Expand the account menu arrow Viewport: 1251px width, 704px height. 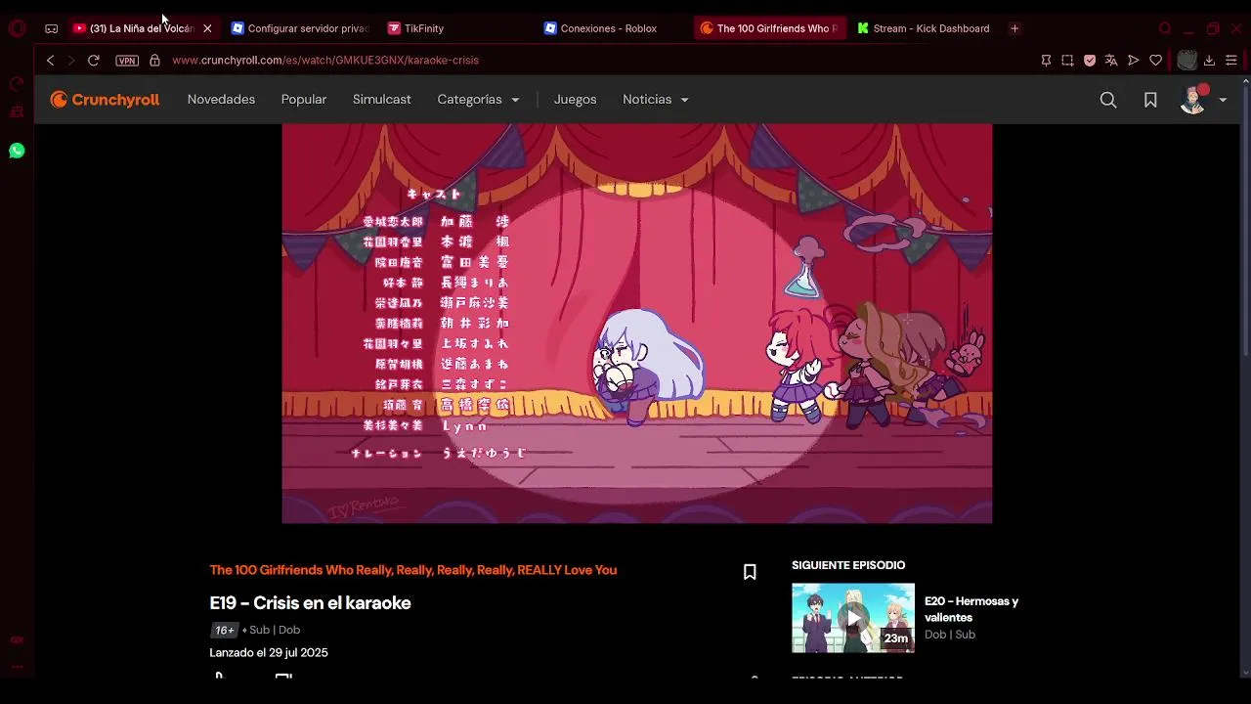click(x=1223, y=100)
